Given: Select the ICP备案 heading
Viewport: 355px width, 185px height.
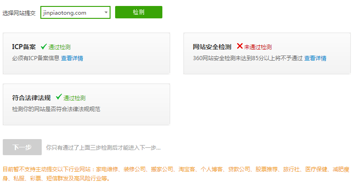Looking at the screenshot, I should (x=24, y=47).
